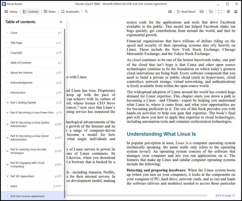
Task: Expand Part V: Linux Security Techniques chevron
Action: 7,151
